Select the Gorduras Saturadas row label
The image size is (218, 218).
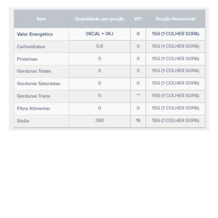pos(38,84)
